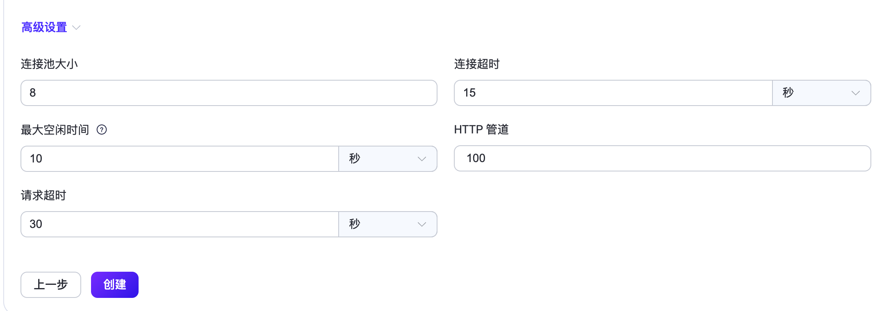Click the 连接超时 label

[477, 64]
